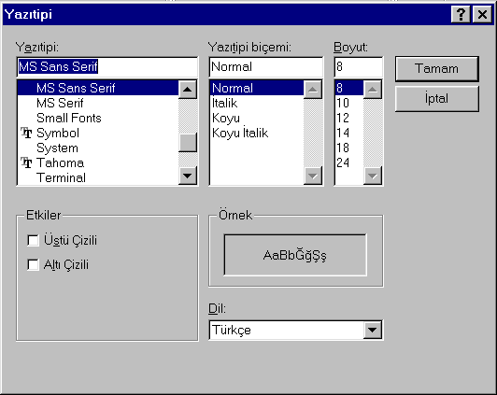Click font list scroll down arrow
Screen dimensions: 497x395
coord(188,176)
